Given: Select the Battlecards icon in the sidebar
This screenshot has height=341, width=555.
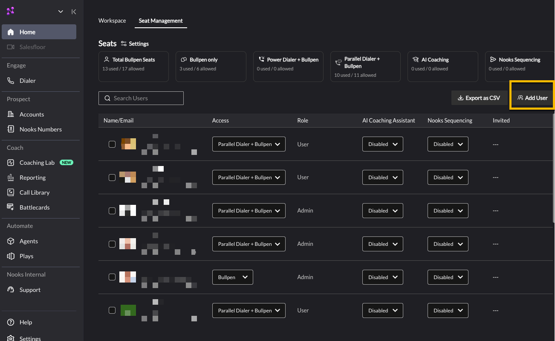Looking at the screenshot, I should point(11,207).
